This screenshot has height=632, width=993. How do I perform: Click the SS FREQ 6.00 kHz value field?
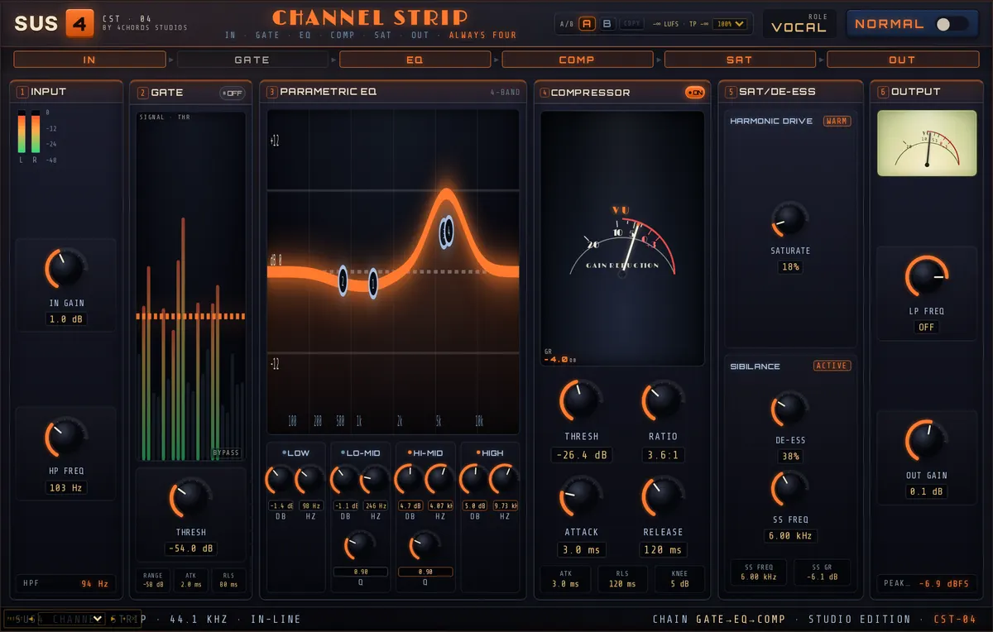pos(789,535)
